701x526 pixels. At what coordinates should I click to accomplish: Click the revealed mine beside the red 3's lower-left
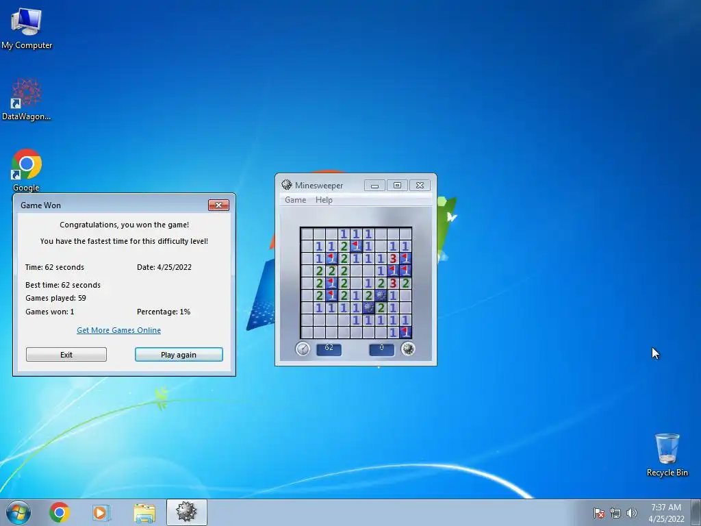(x=381, y=295)
